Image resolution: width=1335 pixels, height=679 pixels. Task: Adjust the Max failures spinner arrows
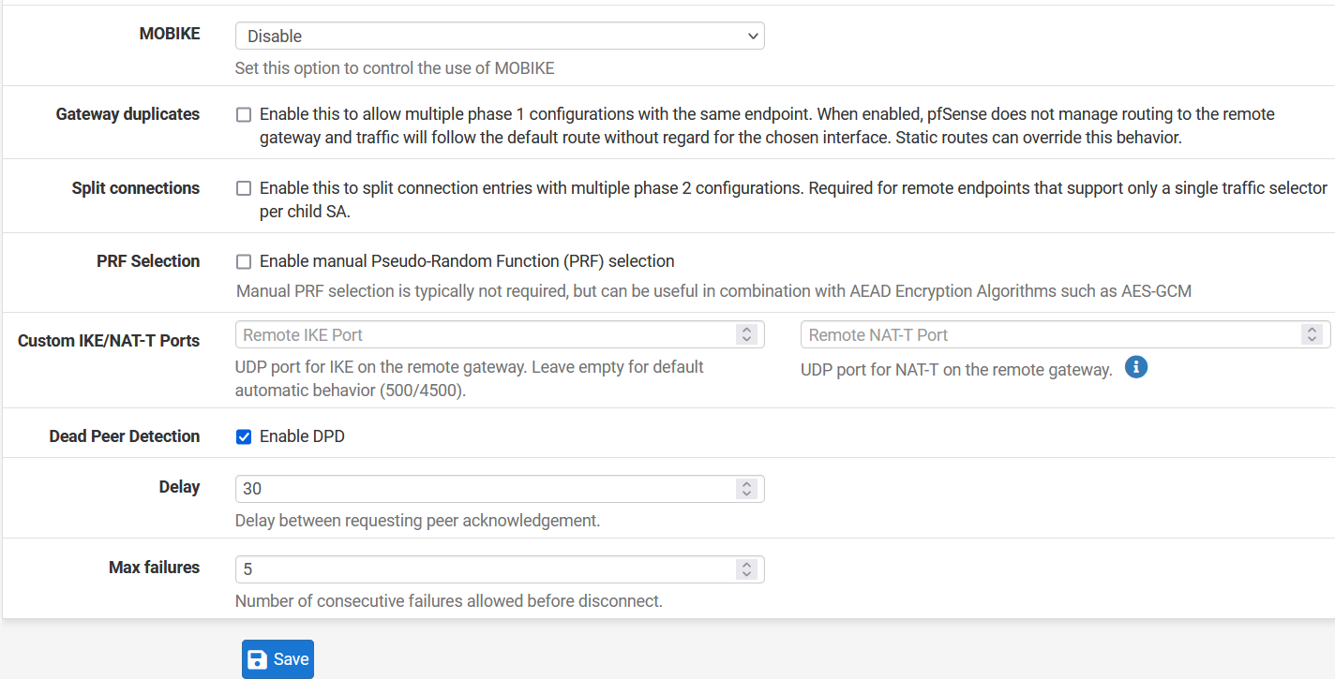tap(746, 569)
